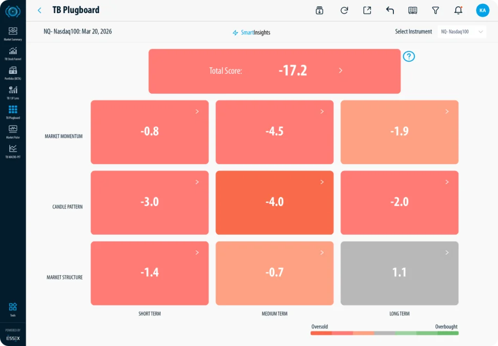Viewport: 498px width, 346px height.
Task: Open the notifications bell
Action: point(458,10)
